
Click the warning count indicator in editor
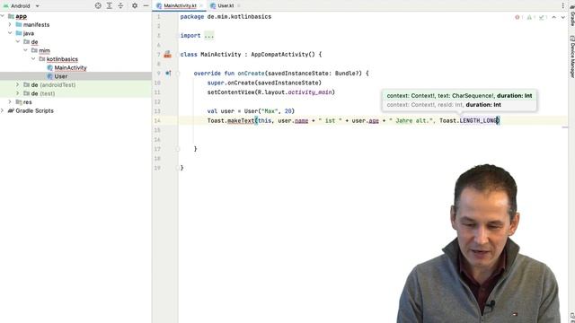[531, 17]
